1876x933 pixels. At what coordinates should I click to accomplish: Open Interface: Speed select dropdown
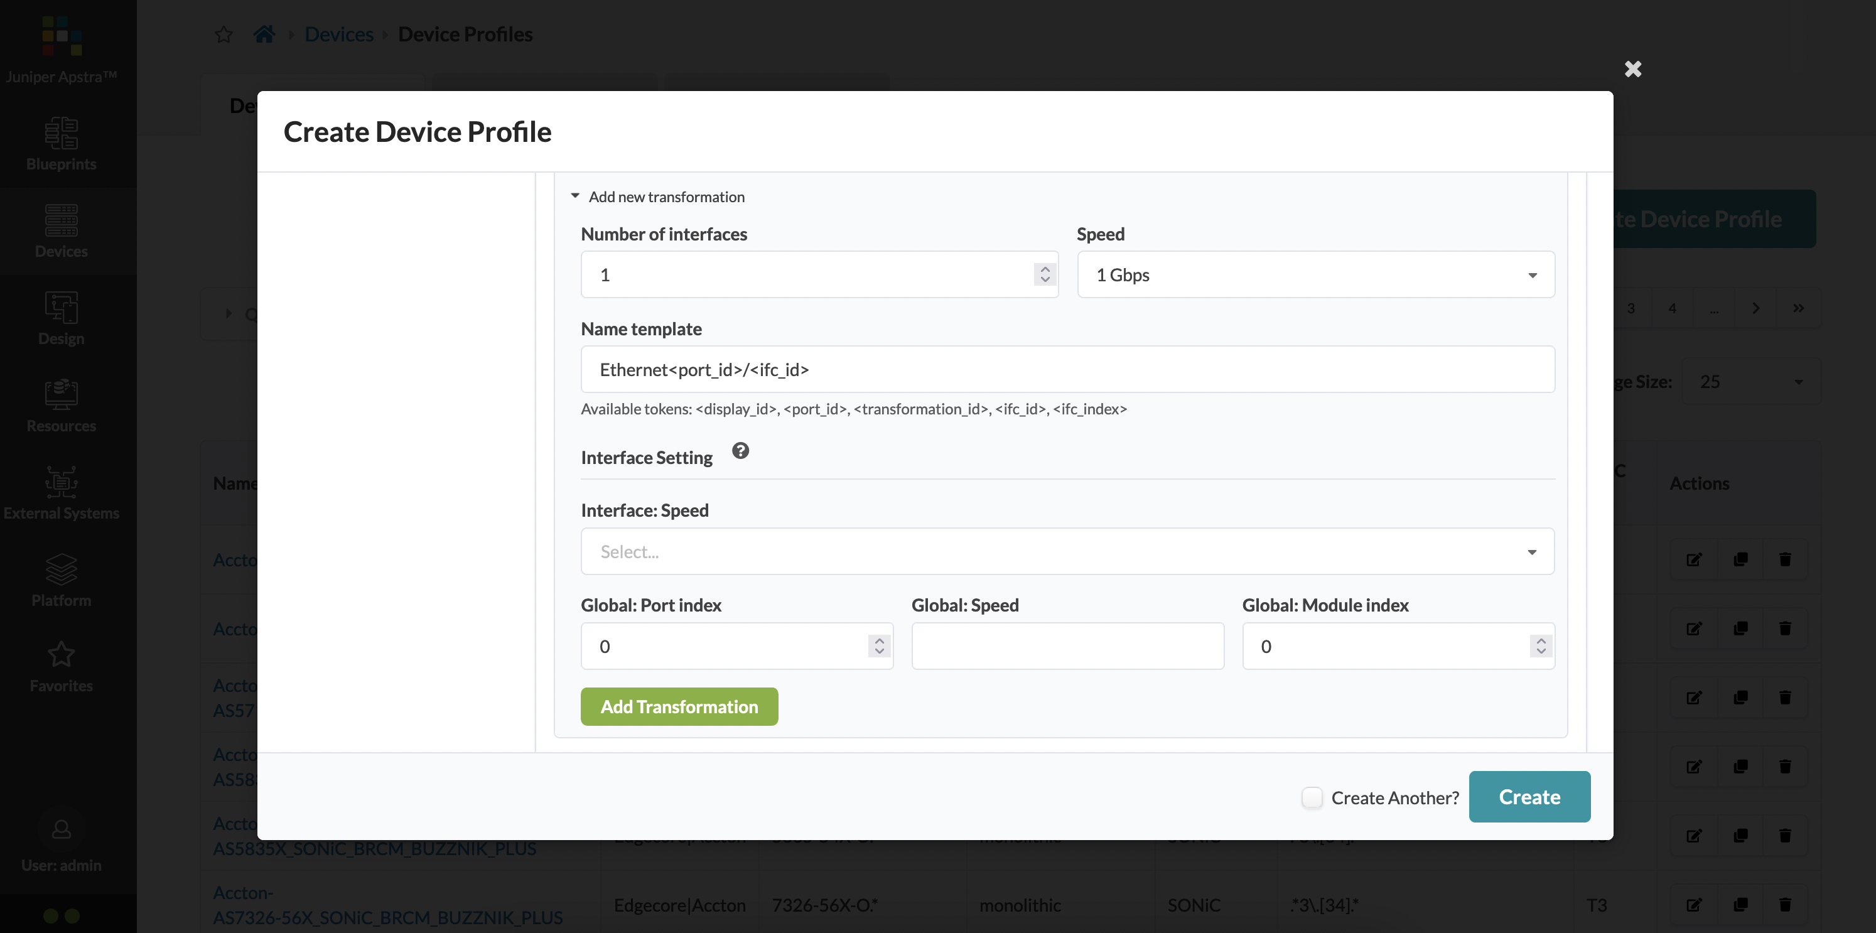(x=1067, y=551)
